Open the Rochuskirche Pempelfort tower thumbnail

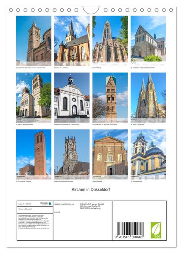coord(110,98)
